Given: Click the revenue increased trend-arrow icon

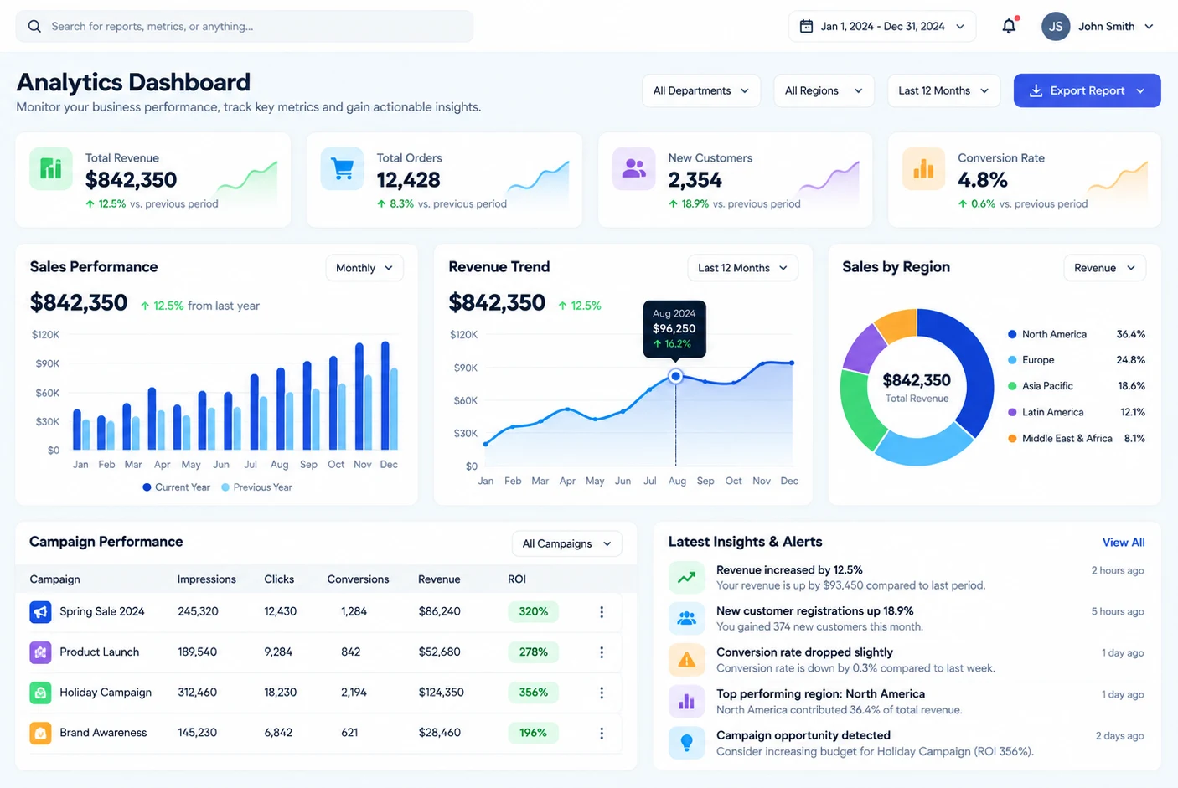Looking at the screenshot, I should 686,577.
